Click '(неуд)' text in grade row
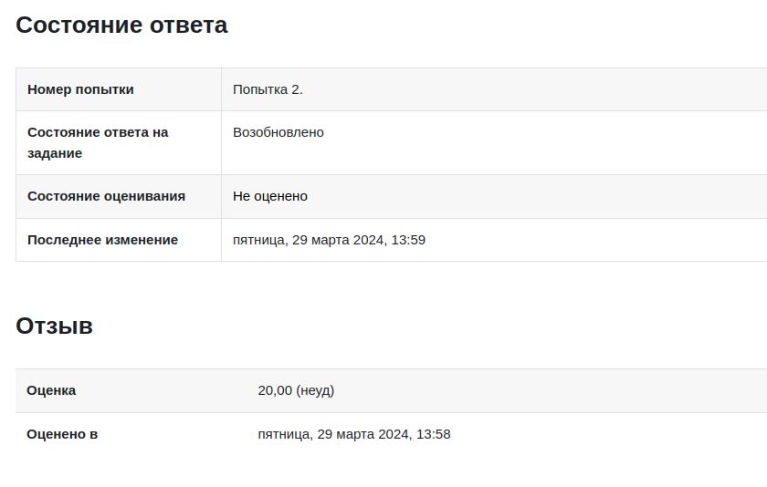767x487 pixels. tap(316, 390)
